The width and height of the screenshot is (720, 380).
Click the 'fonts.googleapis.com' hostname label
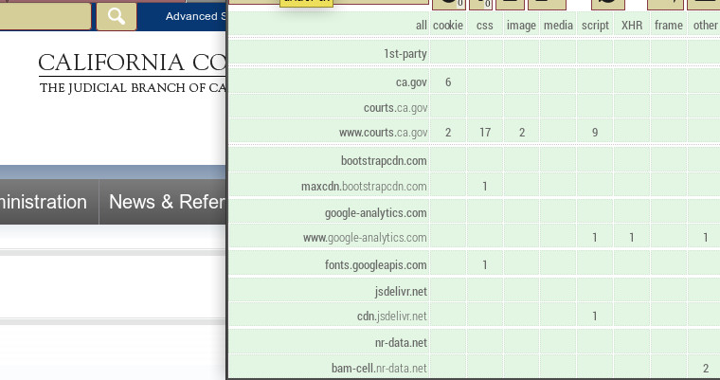329,264
